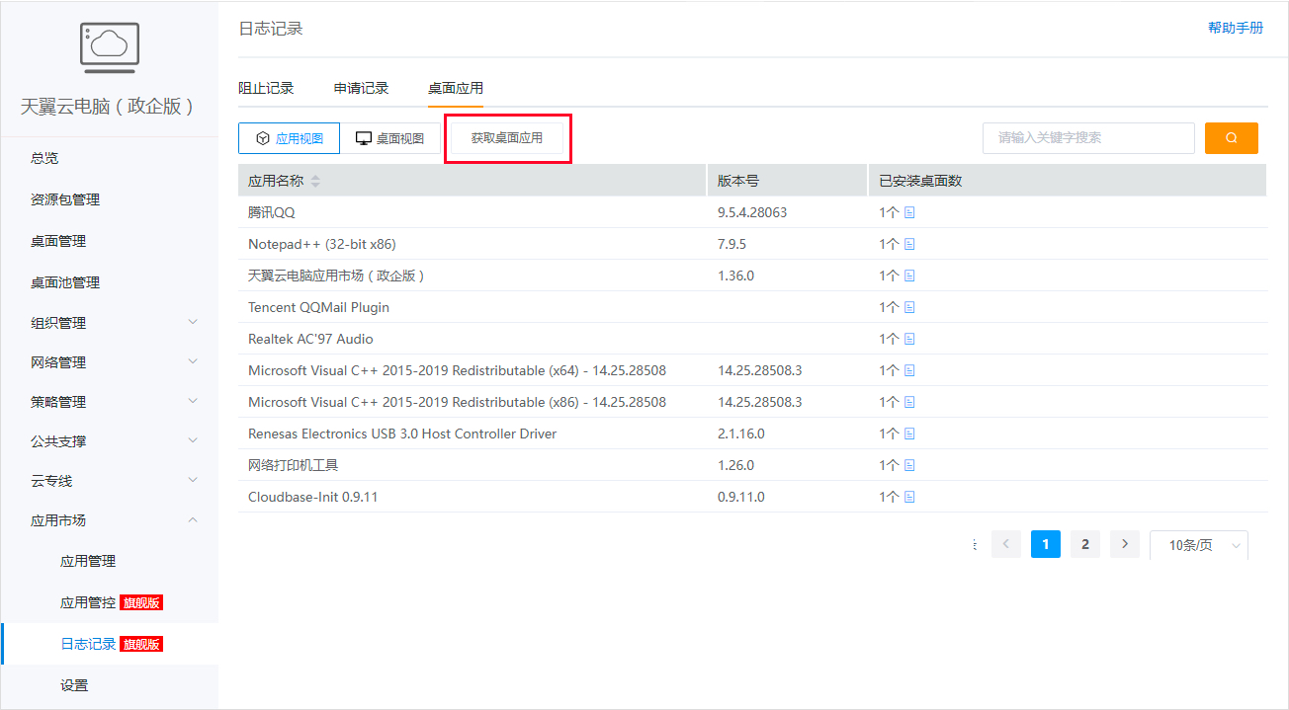Open the 10条/页 page size dropdown
The height and width of the screenshot is (710, 1289).
(1198, 545)
